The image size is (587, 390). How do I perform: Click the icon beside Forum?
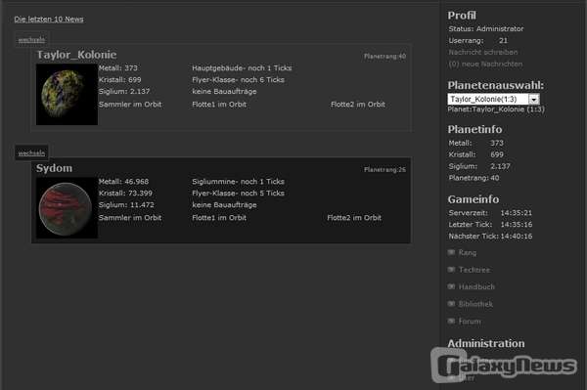click(451, 321)
